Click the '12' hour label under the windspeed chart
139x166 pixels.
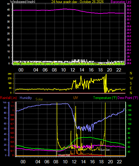point(73,70)
